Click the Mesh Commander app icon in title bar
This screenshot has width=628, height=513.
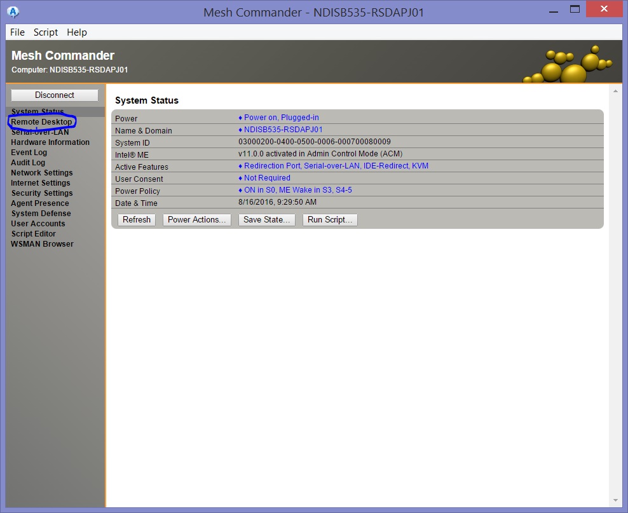click(x=13, y=12)
